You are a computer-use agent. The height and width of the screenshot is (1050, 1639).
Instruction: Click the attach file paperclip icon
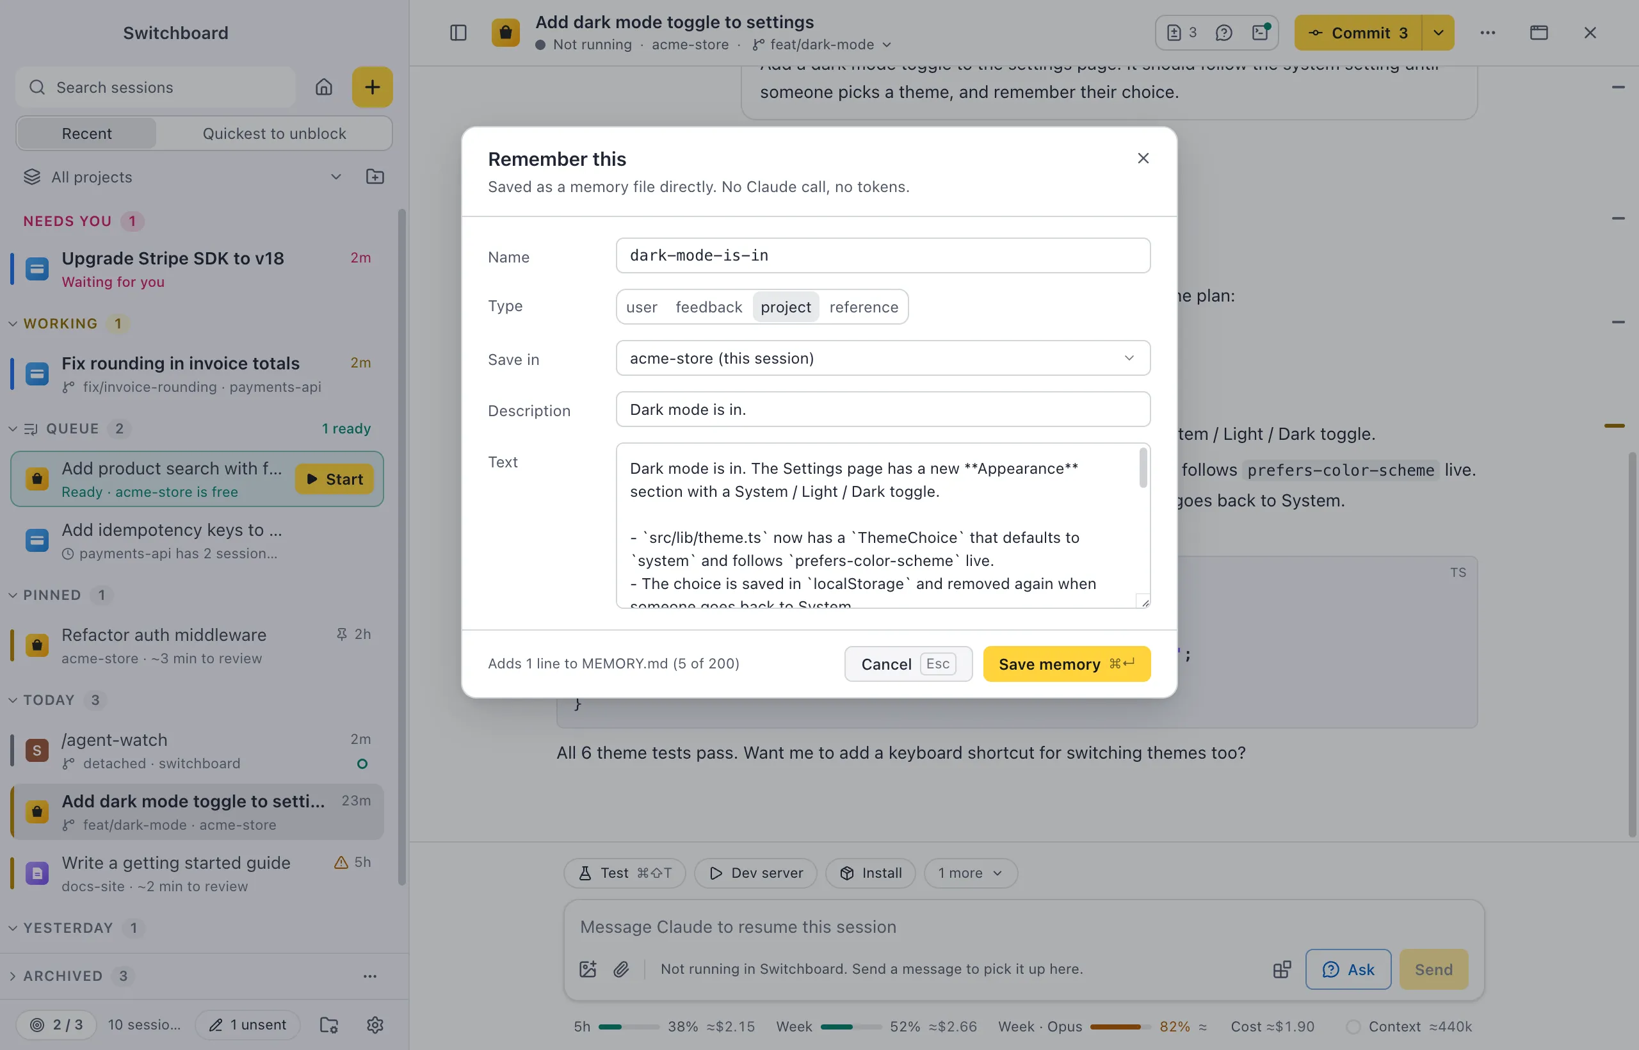tap(621, 969)
